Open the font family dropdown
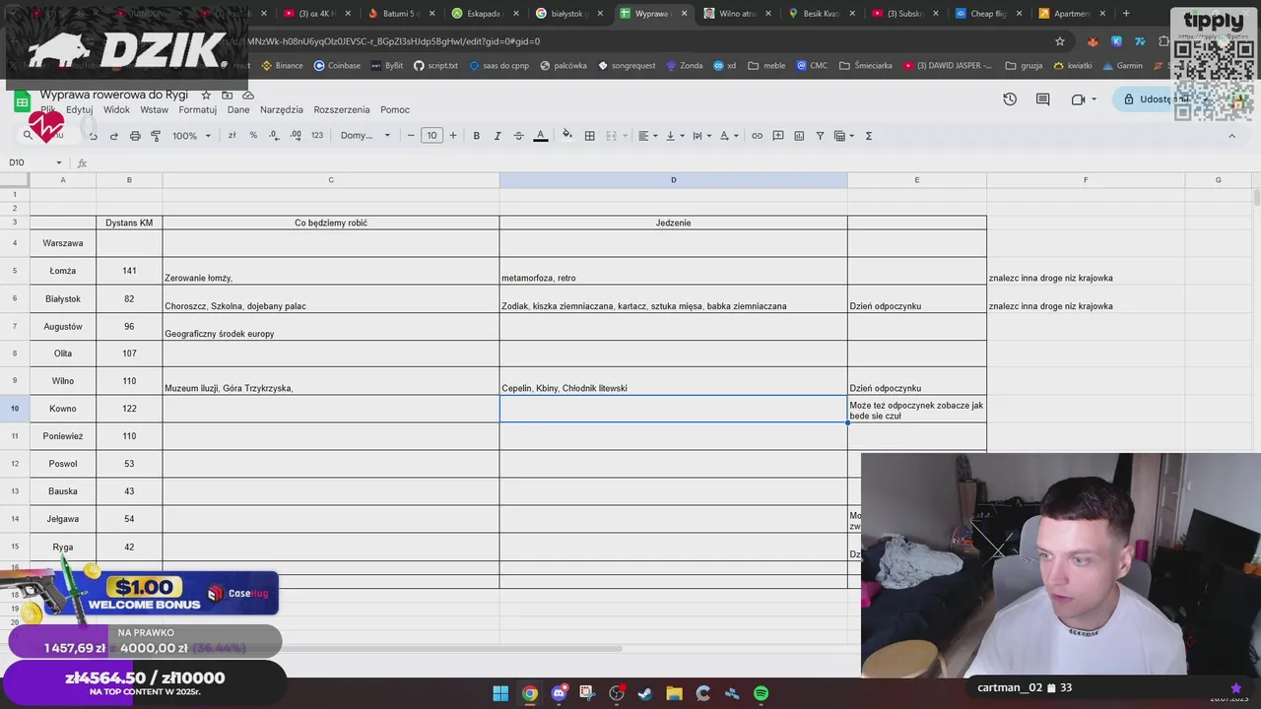This screenshot has height=709, width=1261. [365, 136]
